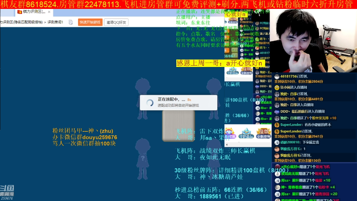Screen dimensions: 357x201
Task: Click avatar beside a开心就好n gift message
Action: (277, 167)
